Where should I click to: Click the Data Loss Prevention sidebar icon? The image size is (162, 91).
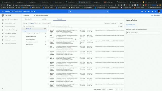click(3, 40)
